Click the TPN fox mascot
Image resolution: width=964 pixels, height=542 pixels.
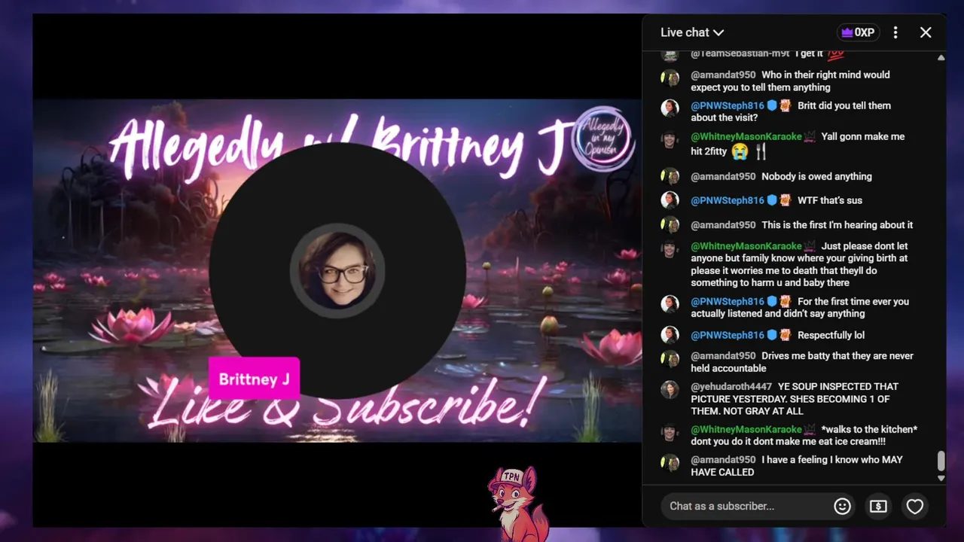point(517,503)
